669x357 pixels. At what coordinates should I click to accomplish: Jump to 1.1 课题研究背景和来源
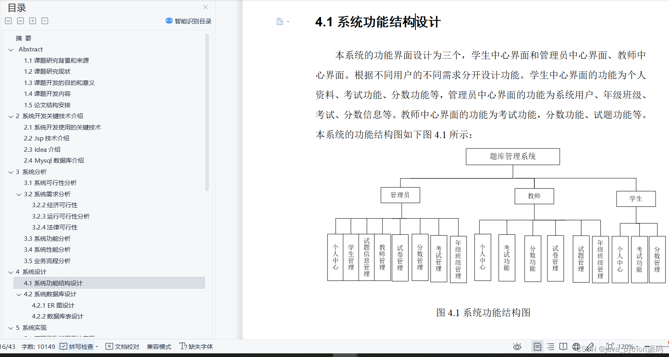56,60
